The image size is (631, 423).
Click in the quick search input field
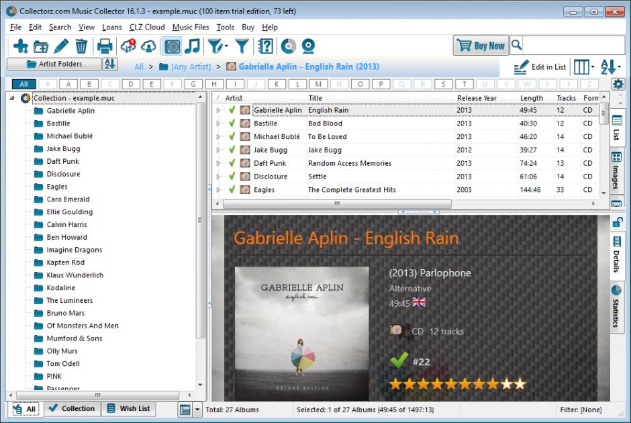[x=574, y=45]
